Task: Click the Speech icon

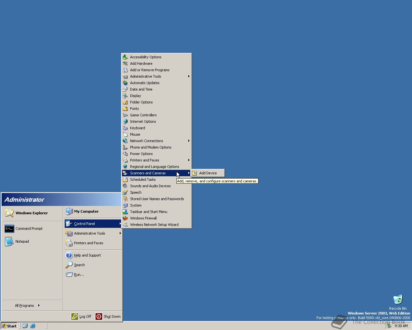Action: click(125, 192)
